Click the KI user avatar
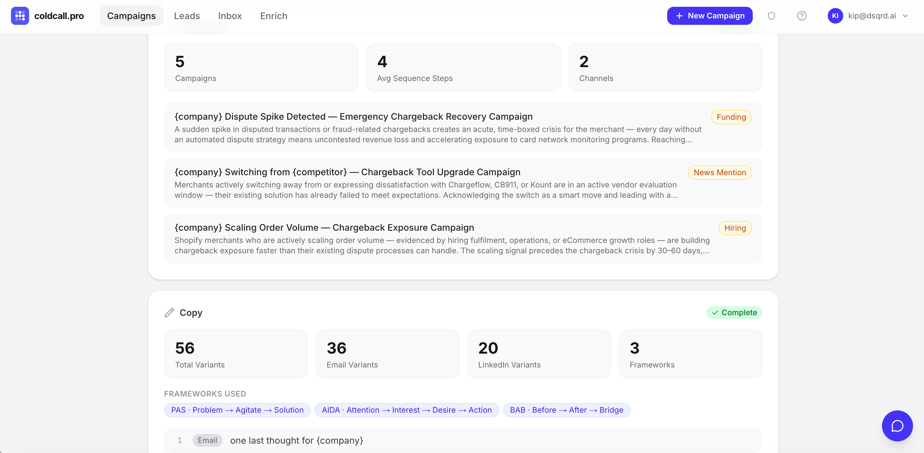This screenshot has height=453, width=924. [x=835, y=16]
